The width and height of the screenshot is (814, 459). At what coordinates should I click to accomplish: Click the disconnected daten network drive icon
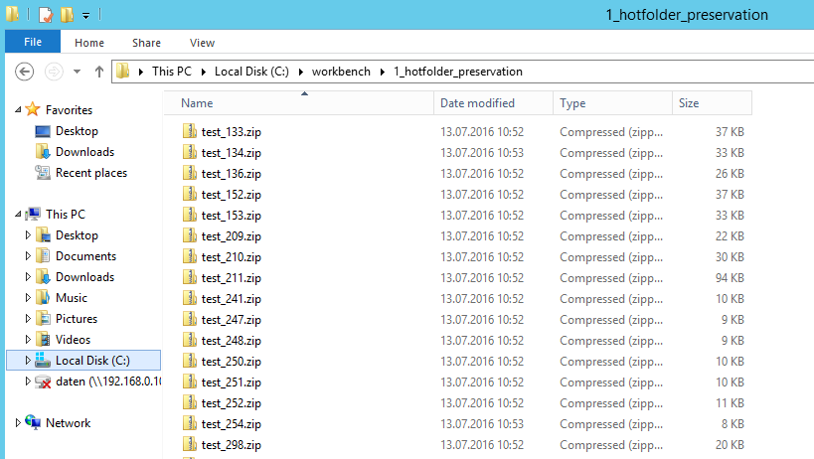tap(43, 382)
